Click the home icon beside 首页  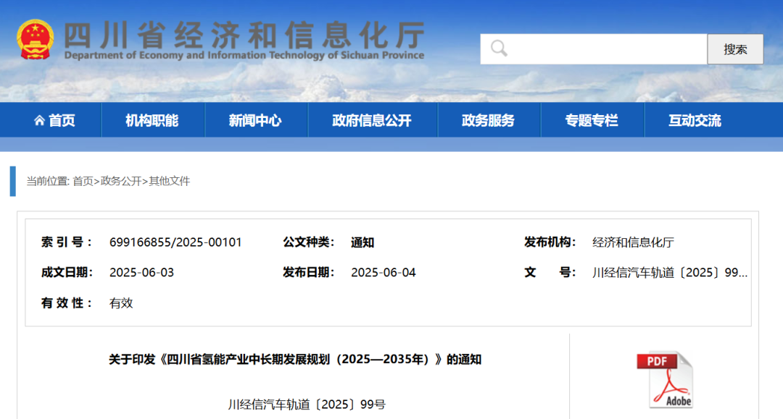pyautogui.click(x=39, y=120)
